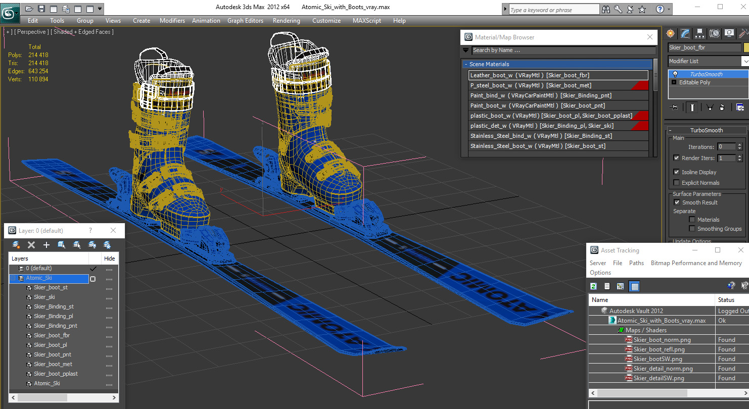Click Shaded + Edged Faces viewport label
The height and width of the screenshot is (409, 749).
pos(83,32)
